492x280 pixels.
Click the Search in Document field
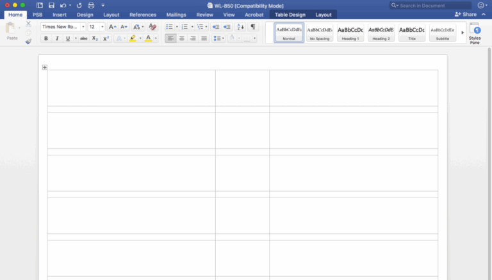pos(430,6)
